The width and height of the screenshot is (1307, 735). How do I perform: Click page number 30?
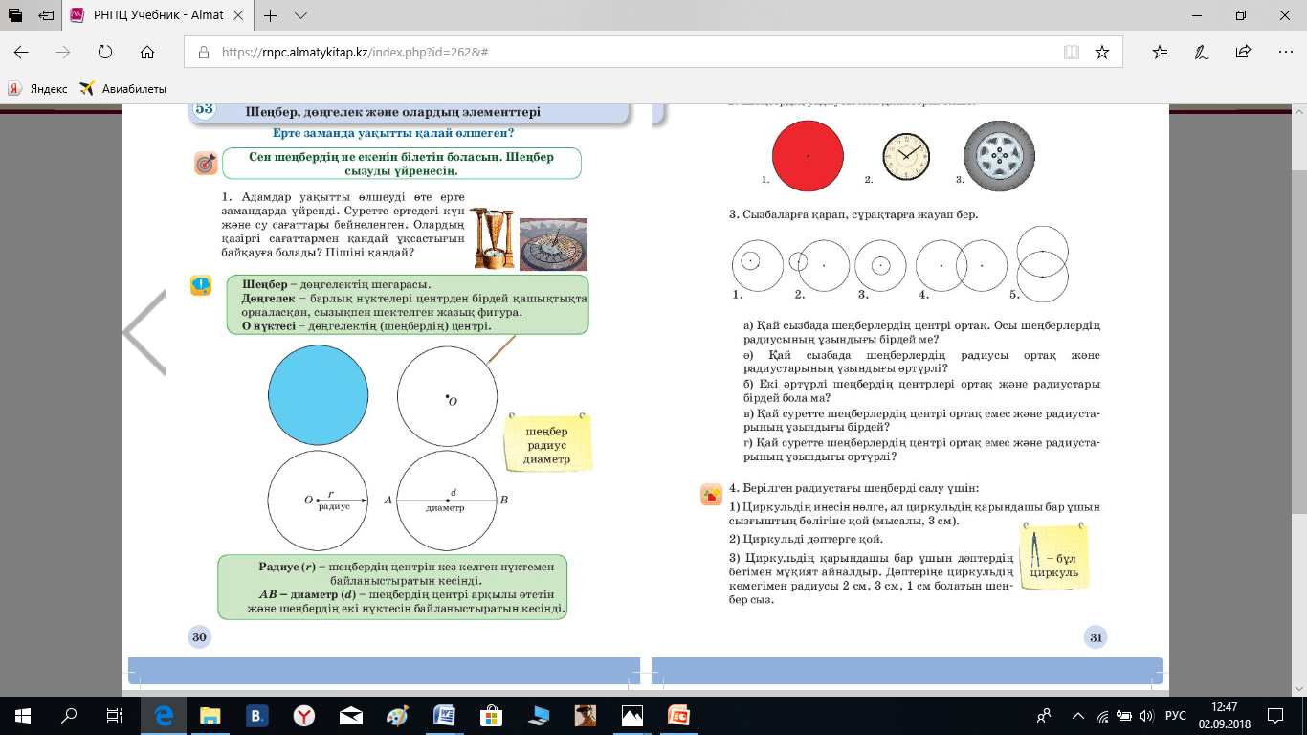(x=199, y=637)
